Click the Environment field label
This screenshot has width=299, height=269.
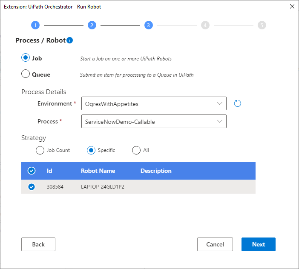click(55, 103)
